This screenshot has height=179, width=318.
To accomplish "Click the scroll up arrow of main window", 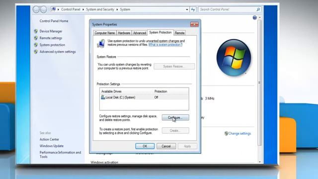I will coord(259,17).
